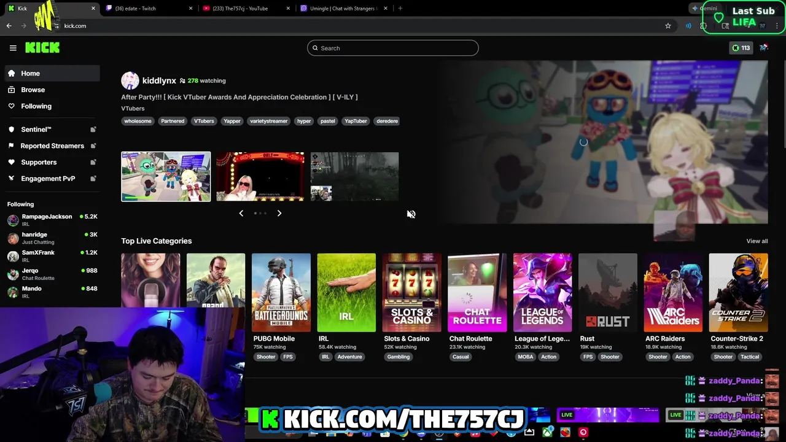Image resolution: width=786 pixels, height=442 pixels.
Task: Open kiddlynx channel avatar
Action: pyautogui.click(x=130, y=80)
